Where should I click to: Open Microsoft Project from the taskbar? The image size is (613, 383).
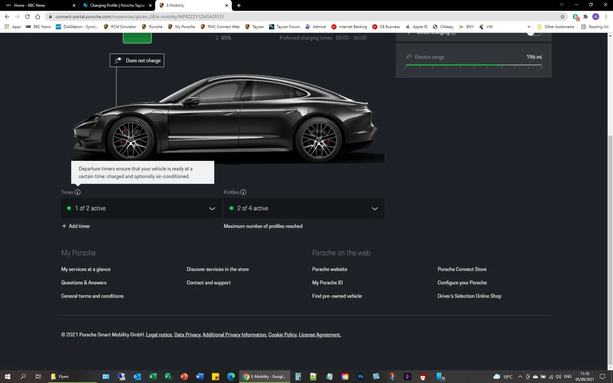[x=168, y=376]
